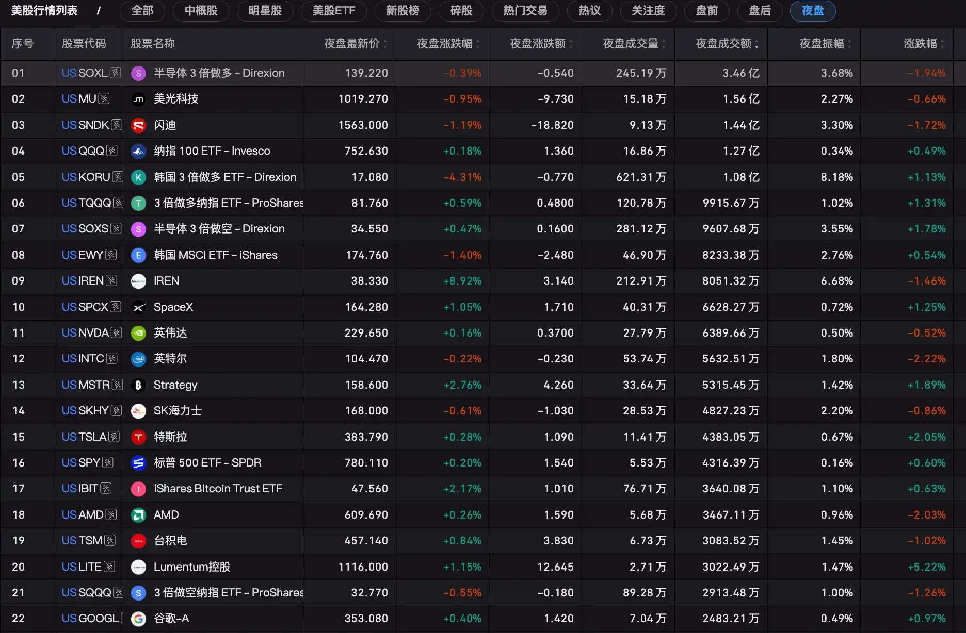
Task: Click the SPDR S&P 500 logo icon
Action: (x=138, y=463)
